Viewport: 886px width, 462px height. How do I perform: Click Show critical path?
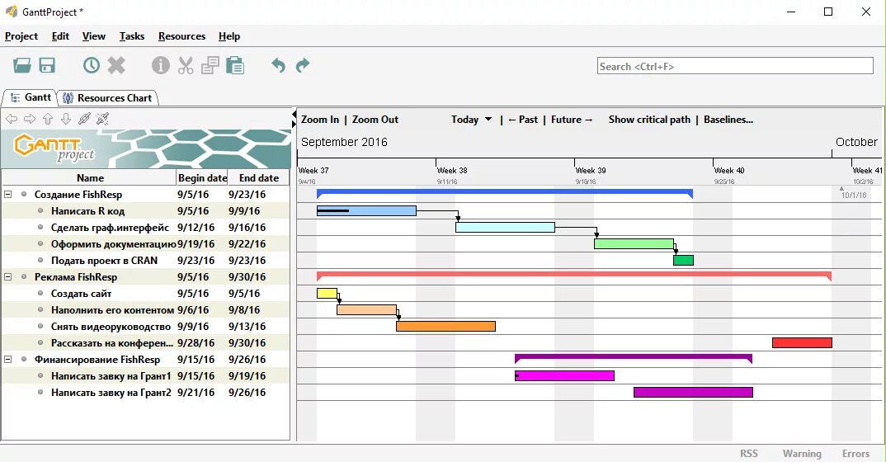pyautogui.click(x=649, y=119)
